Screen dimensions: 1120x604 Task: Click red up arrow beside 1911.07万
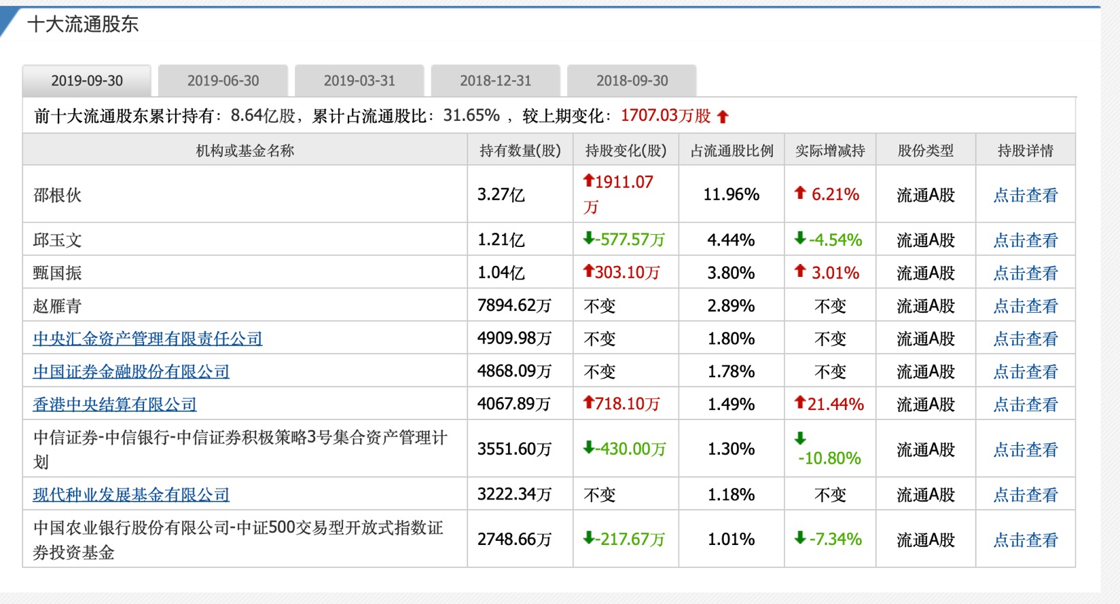pos(588,181)
